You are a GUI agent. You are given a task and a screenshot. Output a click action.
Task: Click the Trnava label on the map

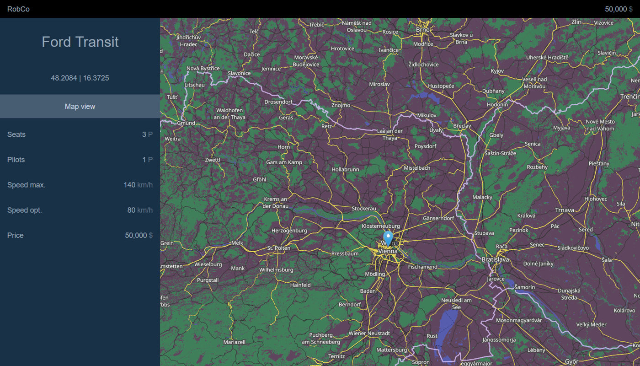pyautogui.click(x=564, y=210)
